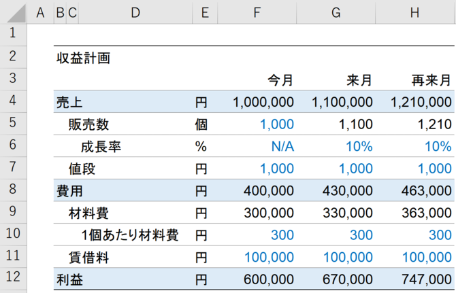Select column F header
Image resolution: width=456 pixels, height=293 pixels.
(x=257, y=12)
